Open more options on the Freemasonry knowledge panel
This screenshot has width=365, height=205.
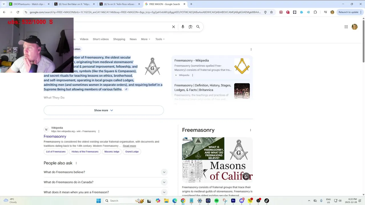250,130
